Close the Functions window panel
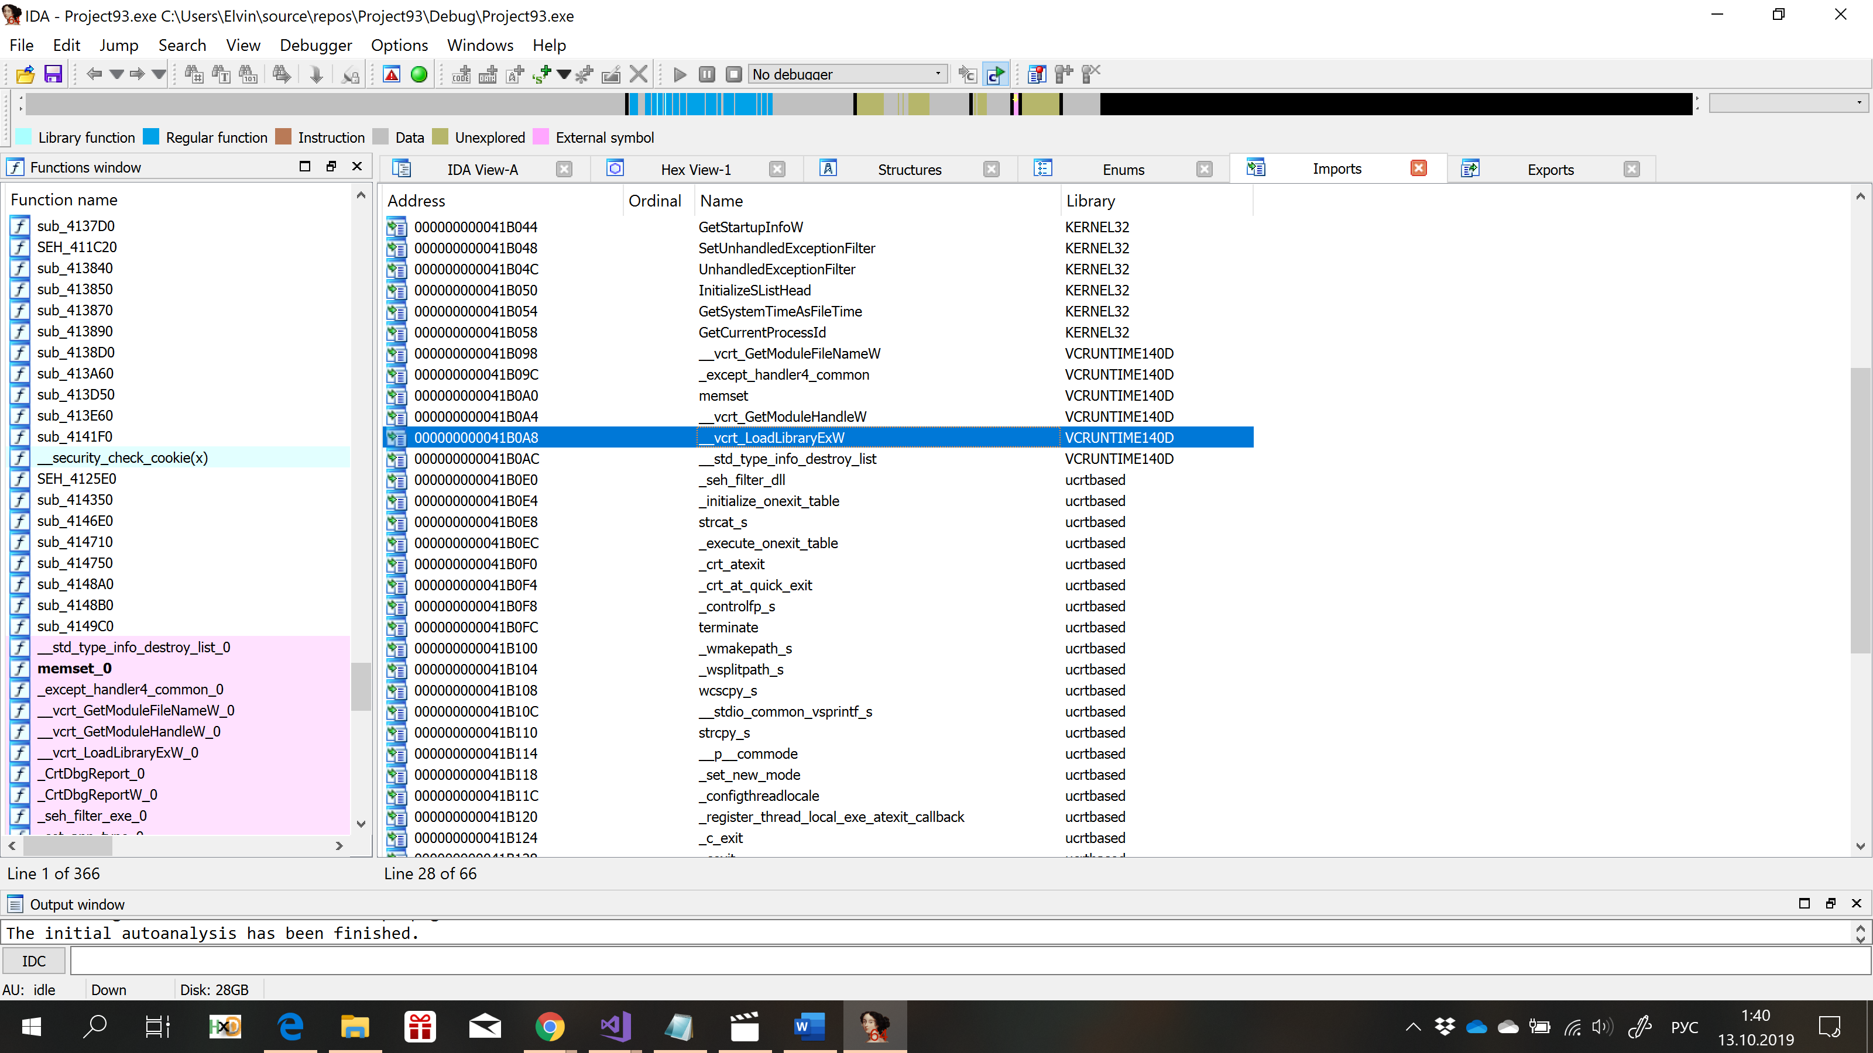The image size is (1873, 1053). 357,166
